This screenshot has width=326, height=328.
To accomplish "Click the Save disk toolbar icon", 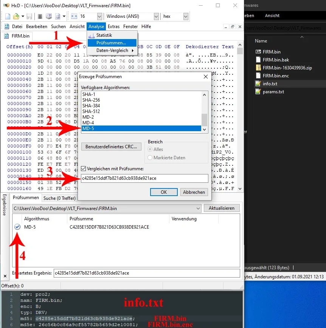I will pos(29,16).
